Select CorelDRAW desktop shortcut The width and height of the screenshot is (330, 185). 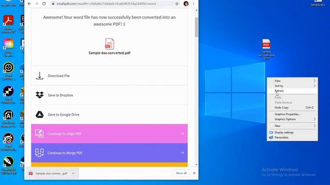coord(8,165)
